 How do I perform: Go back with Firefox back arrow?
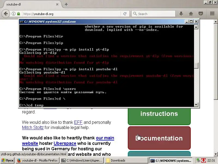coord(6,14)
